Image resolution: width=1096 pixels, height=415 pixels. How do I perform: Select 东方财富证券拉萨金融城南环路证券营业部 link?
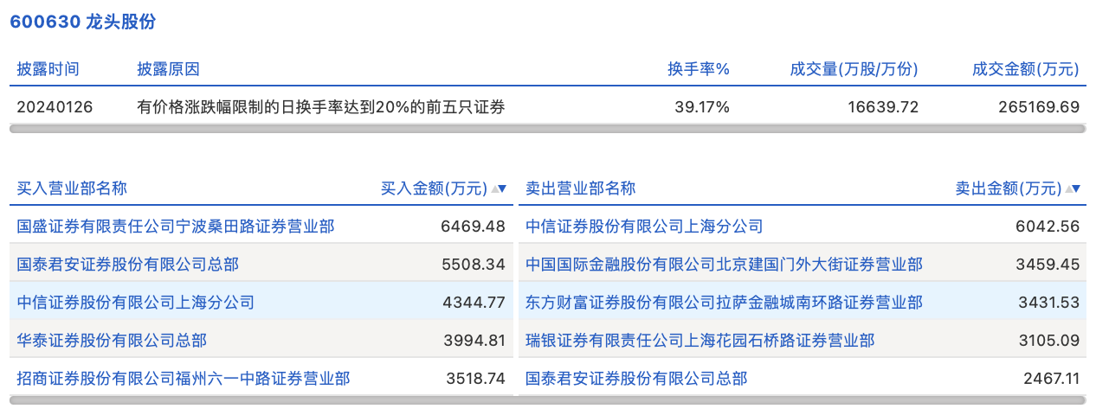click(x=724, y=303)
